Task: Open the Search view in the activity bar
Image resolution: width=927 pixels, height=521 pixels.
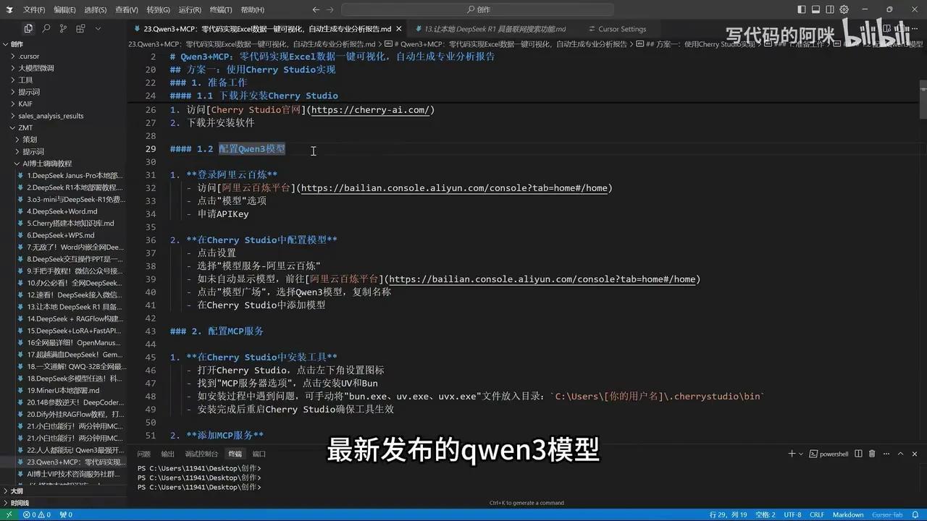Action: pyautogui.click(x=45, y=29)
